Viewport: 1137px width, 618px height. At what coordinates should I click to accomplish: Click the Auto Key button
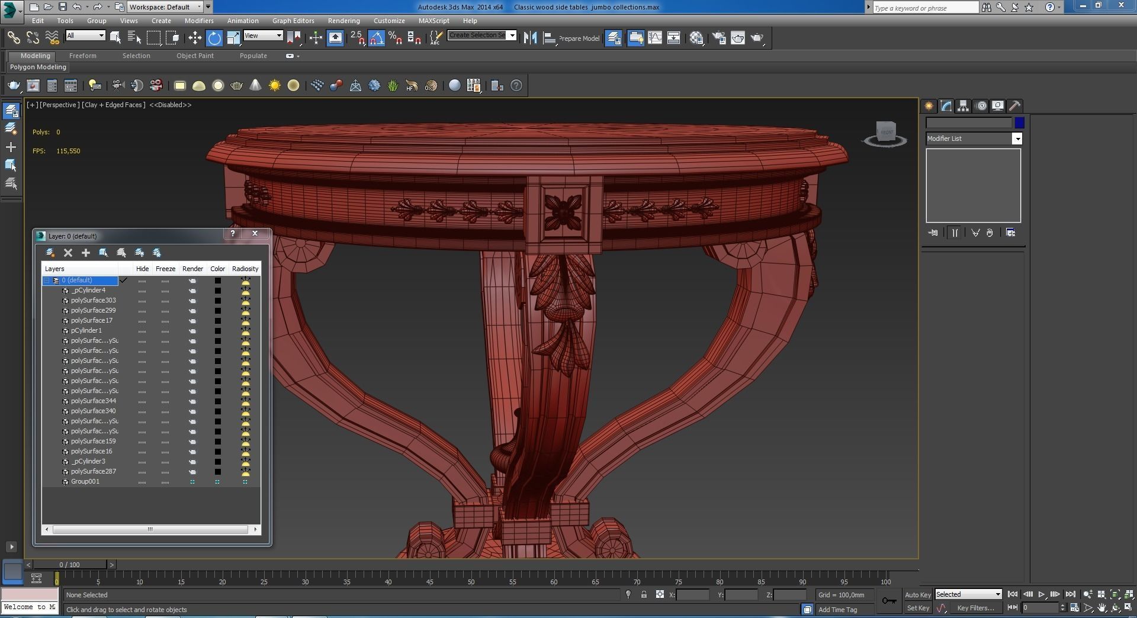pyautogui.click(x=917, y=595)
